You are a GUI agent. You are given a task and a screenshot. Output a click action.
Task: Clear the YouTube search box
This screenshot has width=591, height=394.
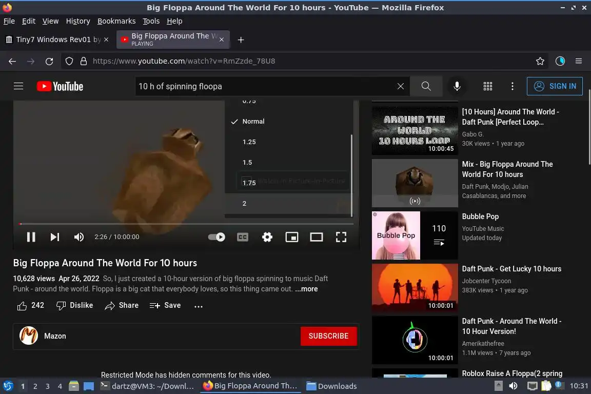400,86
